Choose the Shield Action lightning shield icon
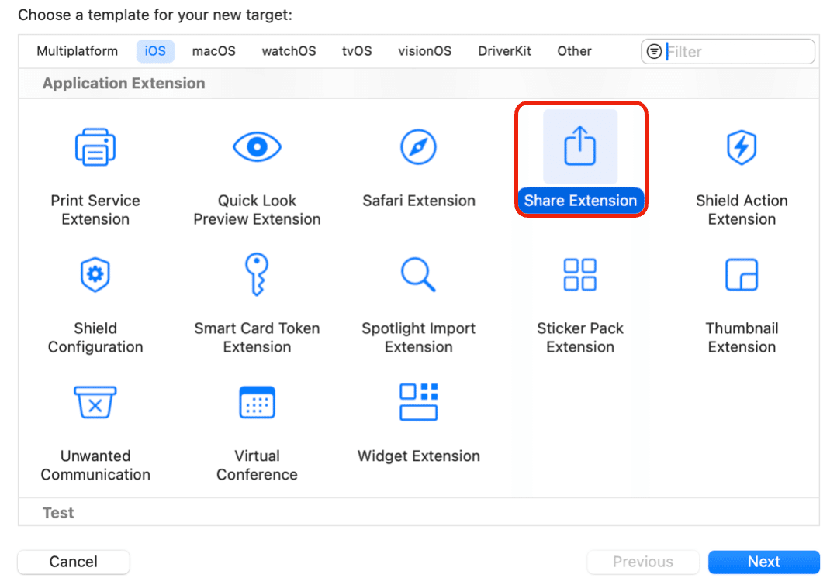This screenshot has width=837, height=588. click(x=742, y=147)
